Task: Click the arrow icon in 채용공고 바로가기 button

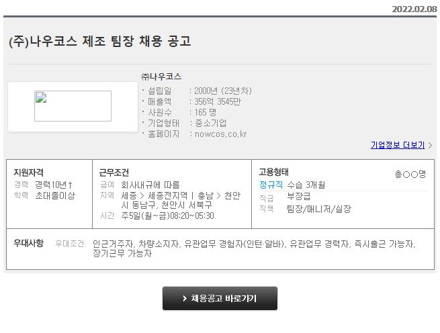Action: click(185, 298)
